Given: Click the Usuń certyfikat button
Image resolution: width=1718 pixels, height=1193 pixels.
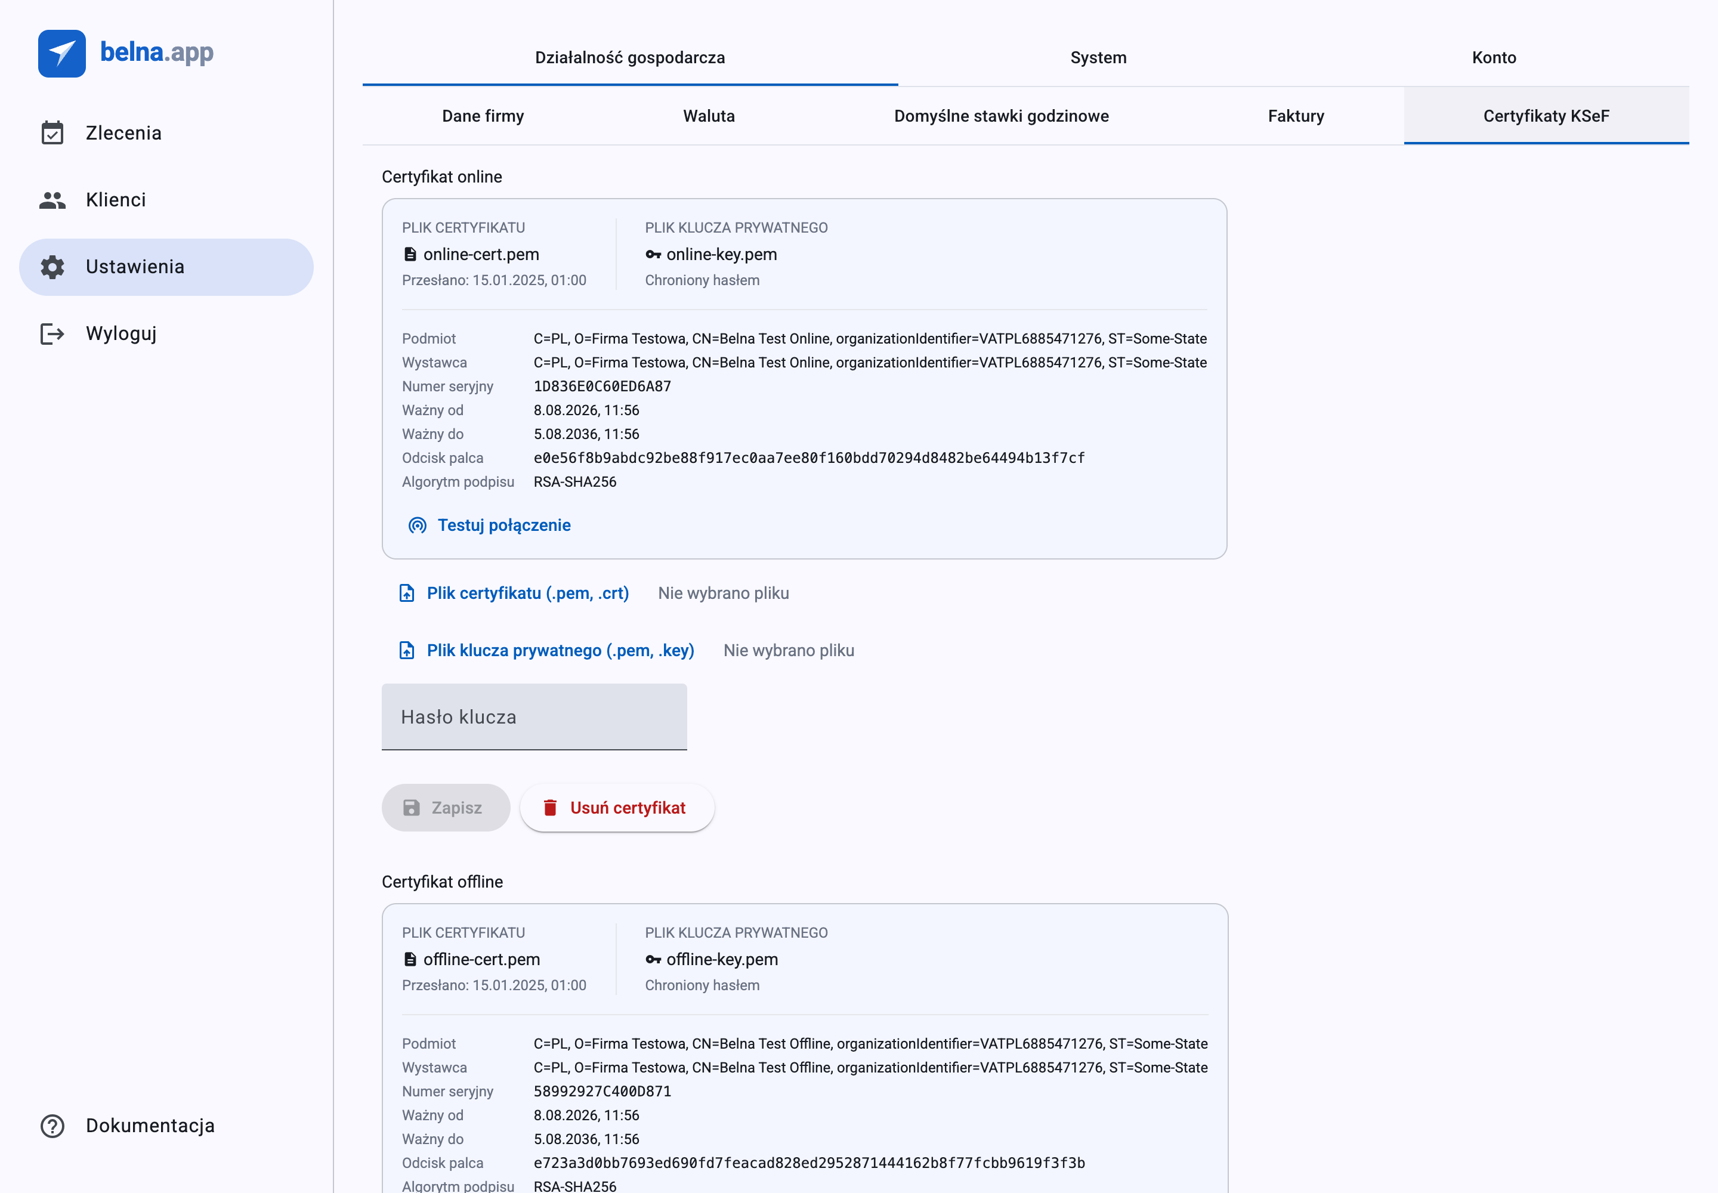Looking at the screenshot, I should pyautogui.click(x=617, y=808).
